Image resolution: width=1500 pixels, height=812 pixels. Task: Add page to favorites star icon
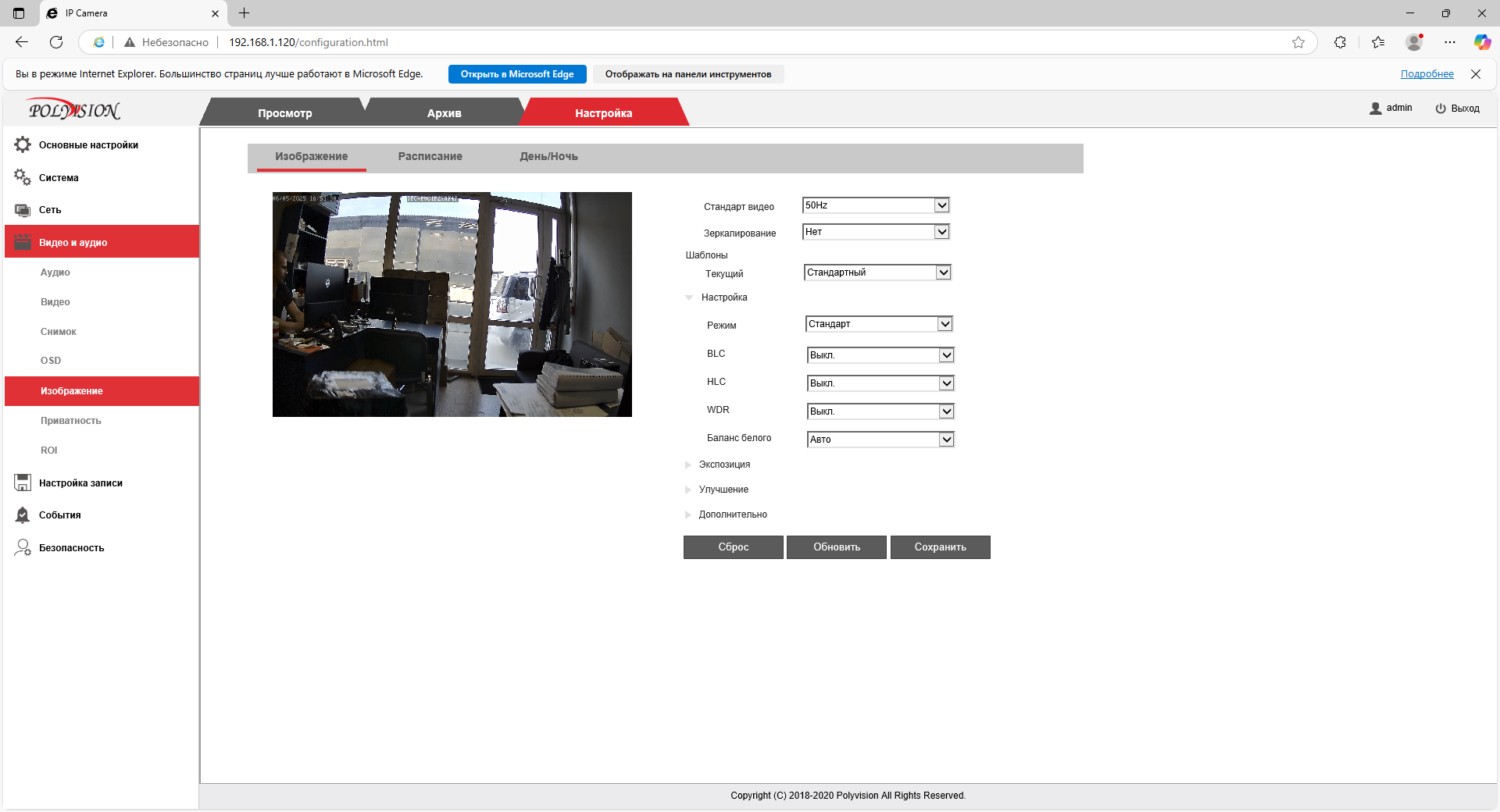click(x=1298, y=42)
